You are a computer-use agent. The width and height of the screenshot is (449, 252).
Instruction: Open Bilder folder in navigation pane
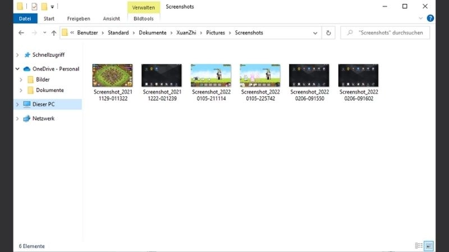(43, 80)
